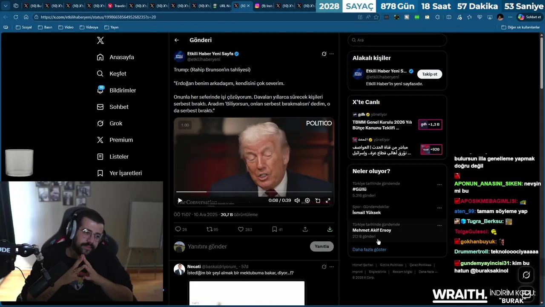
Task: Open Anasayfa home page
Action: (115, 57)
